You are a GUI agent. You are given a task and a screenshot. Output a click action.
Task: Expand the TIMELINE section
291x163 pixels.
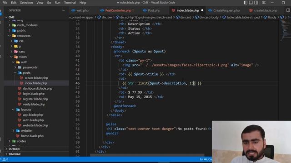(x=15, y=154)
